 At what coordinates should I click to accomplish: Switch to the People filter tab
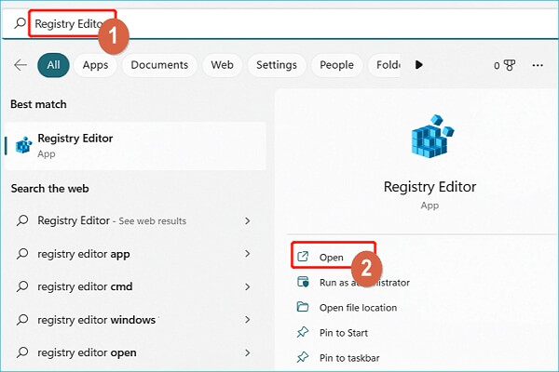(336, 65)
